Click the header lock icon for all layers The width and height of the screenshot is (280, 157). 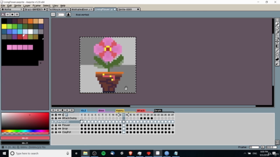56,115
